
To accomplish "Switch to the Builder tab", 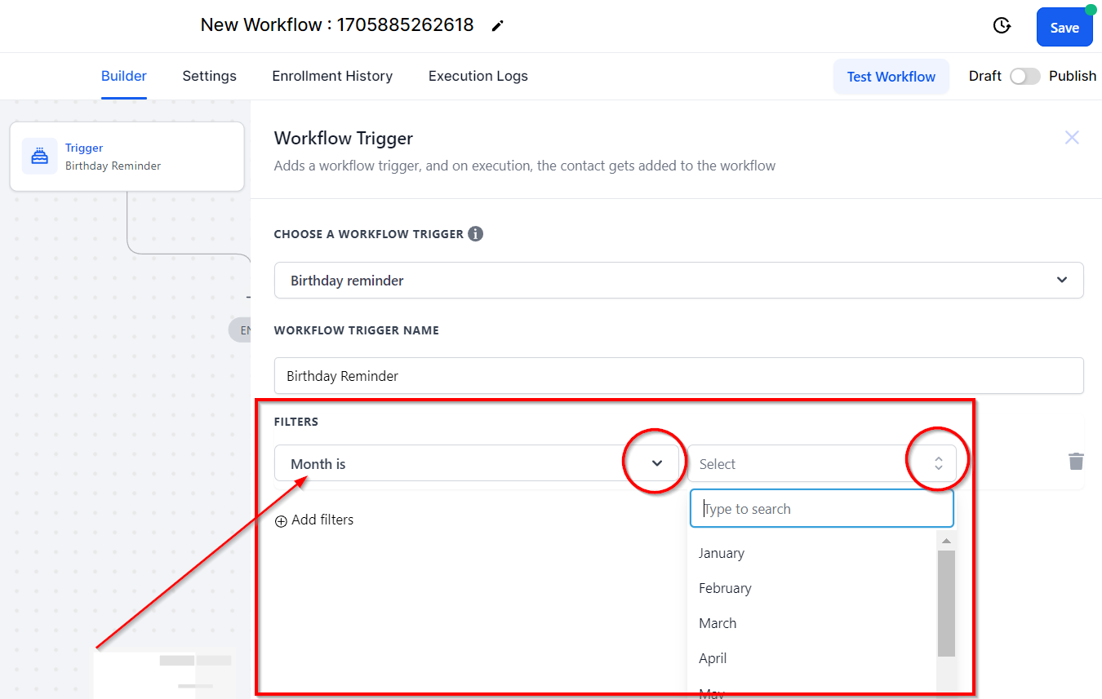I will click(x=124, y=76).
